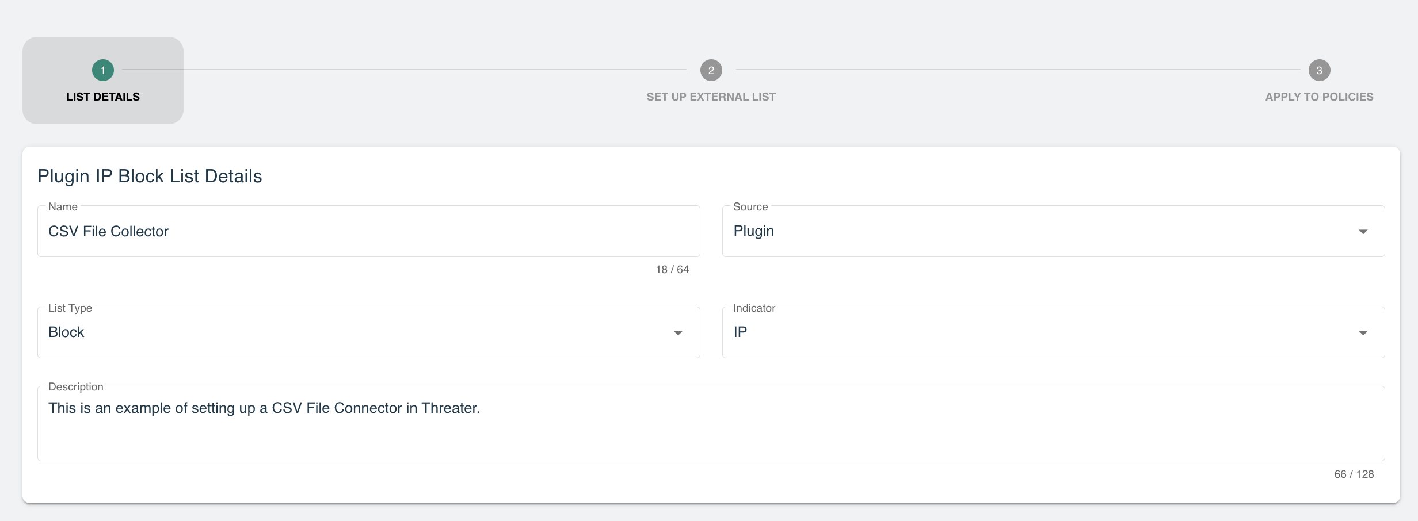Click the step 1 green circle icon
The image size is (1418, 521).
click(103, 70)
